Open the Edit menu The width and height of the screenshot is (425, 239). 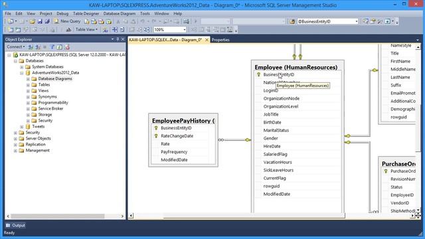coord(19,13)
